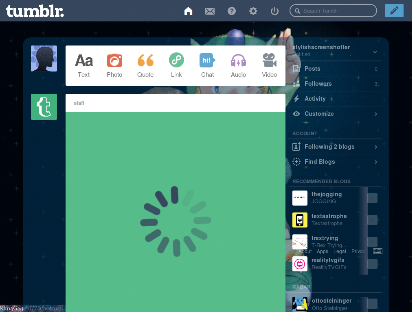Expand the stylishscreenshotter blog dropdown chevron
Screen dimensions: 417x312
375,52
